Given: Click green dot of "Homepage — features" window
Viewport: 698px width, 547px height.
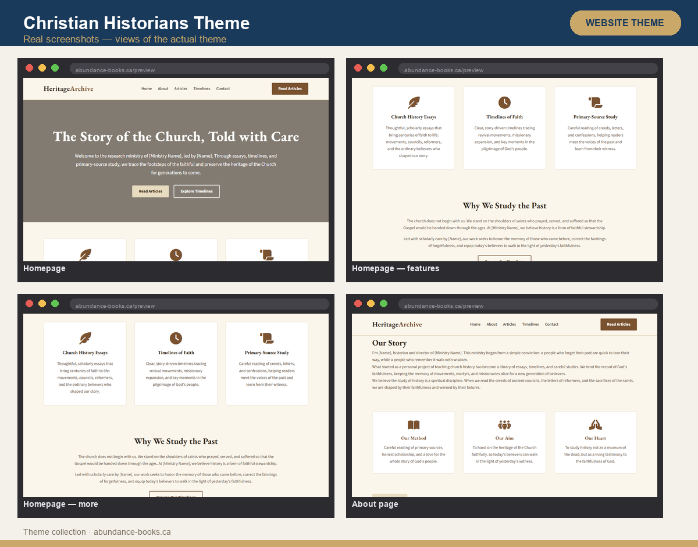Looking at the screenshot, I should [x=383, y=68].
